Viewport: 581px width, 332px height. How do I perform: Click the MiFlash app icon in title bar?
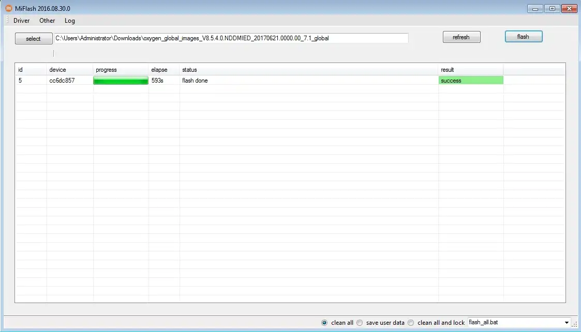(x=9, y=8)
